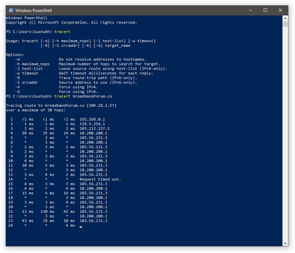Image resolution: width=295 pixels, height=253 pixels.
Task: Click the "Request timed out." message
Action: (100, 179)
